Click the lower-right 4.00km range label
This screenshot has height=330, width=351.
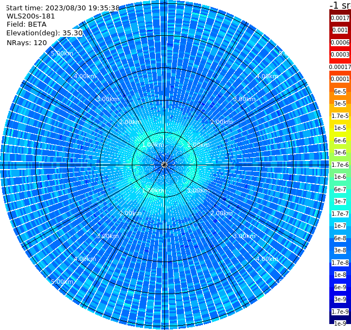point(267,259)
